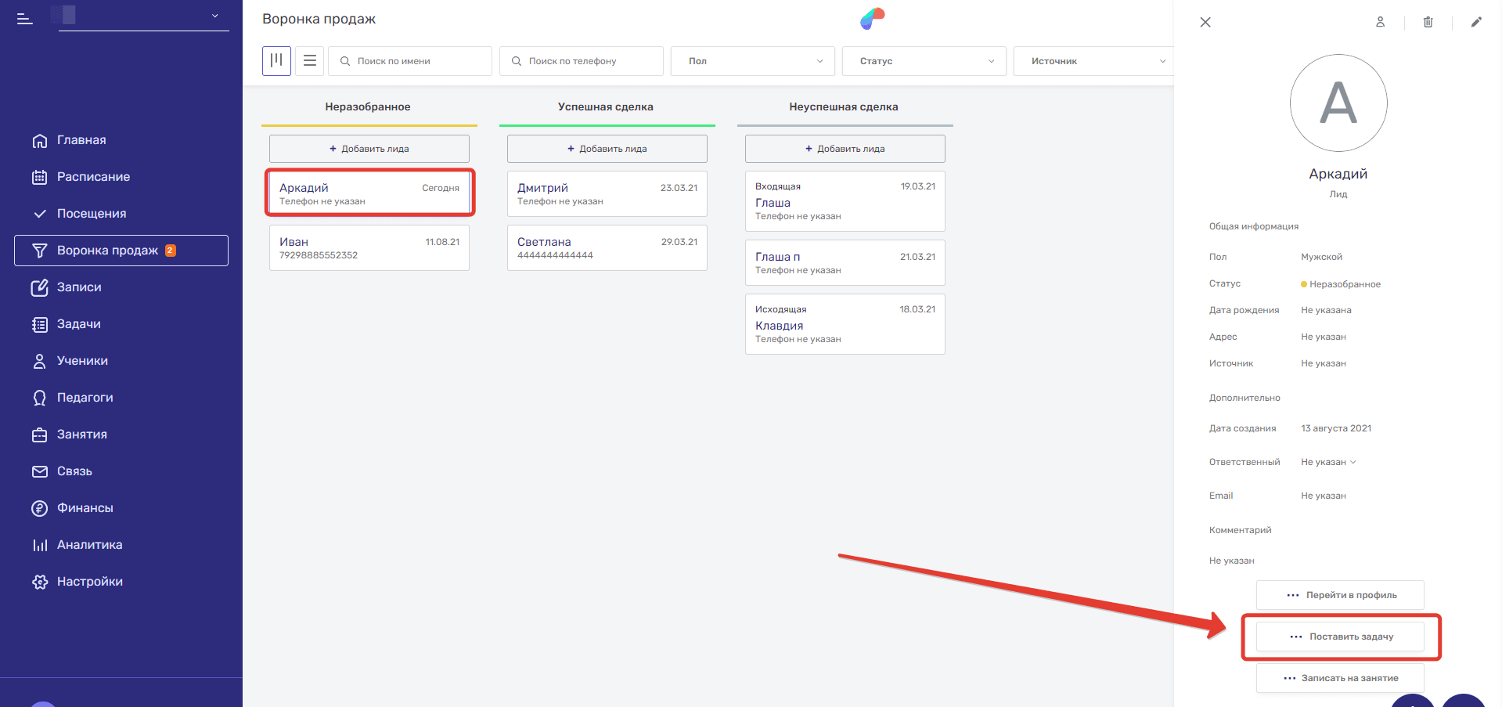Add lead in Успешная сделка column
Screen dimensions: 1502x707
point(607,149)
